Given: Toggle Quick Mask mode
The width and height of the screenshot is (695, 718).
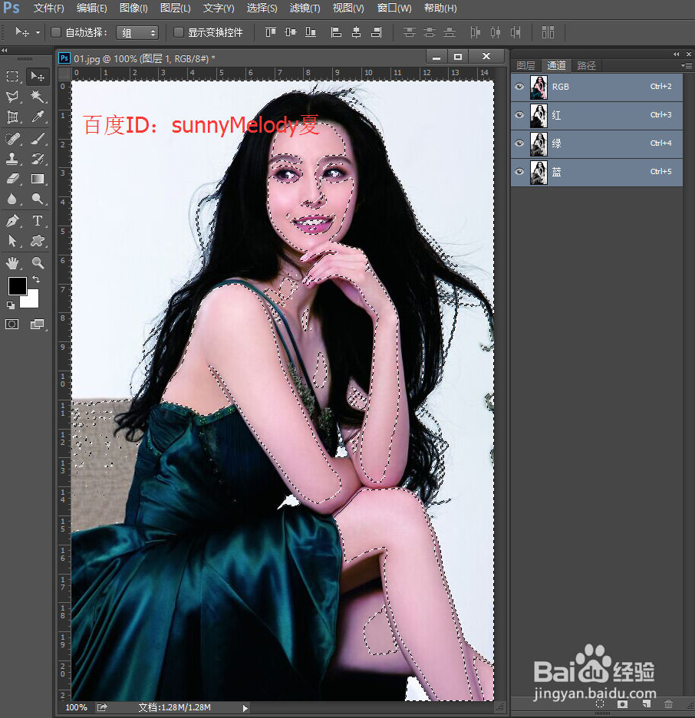Looking at the screenshot, I should pyautogui.click(x=12, y=324).
